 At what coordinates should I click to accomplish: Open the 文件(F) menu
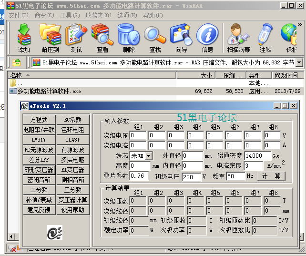[x=19, y=15]
